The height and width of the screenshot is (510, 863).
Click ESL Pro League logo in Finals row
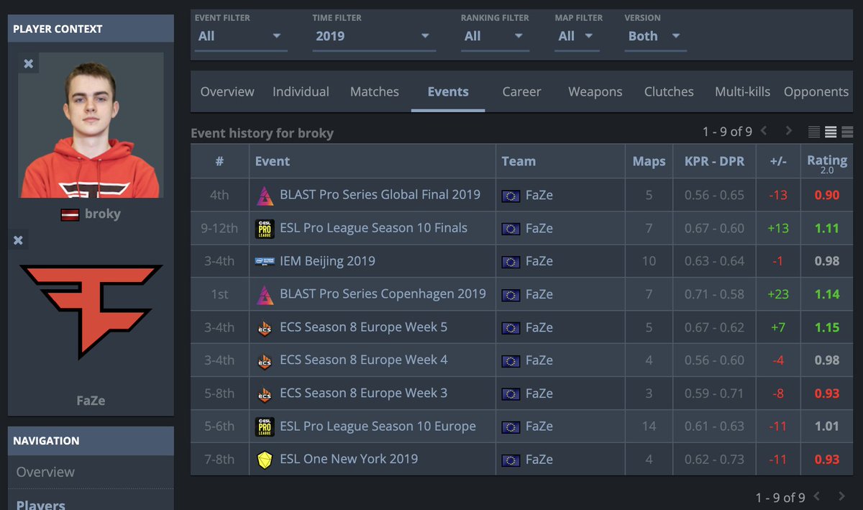coord(265,228)
